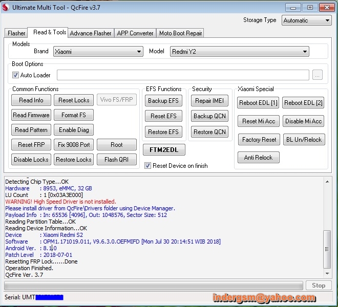Click the Reset EFS button
This screenshot has height=307, width=338.
coord(163,116)
